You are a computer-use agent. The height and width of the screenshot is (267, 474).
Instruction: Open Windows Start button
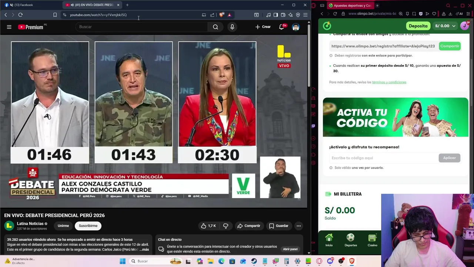point(123,261)
